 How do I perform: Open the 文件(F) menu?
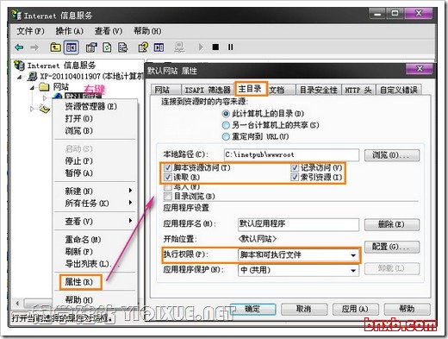[30, 31]
